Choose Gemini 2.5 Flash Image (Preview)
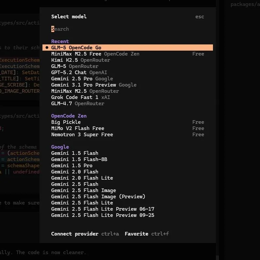The width and height of the screenshot is (260, 260). [x=128, y=197]
